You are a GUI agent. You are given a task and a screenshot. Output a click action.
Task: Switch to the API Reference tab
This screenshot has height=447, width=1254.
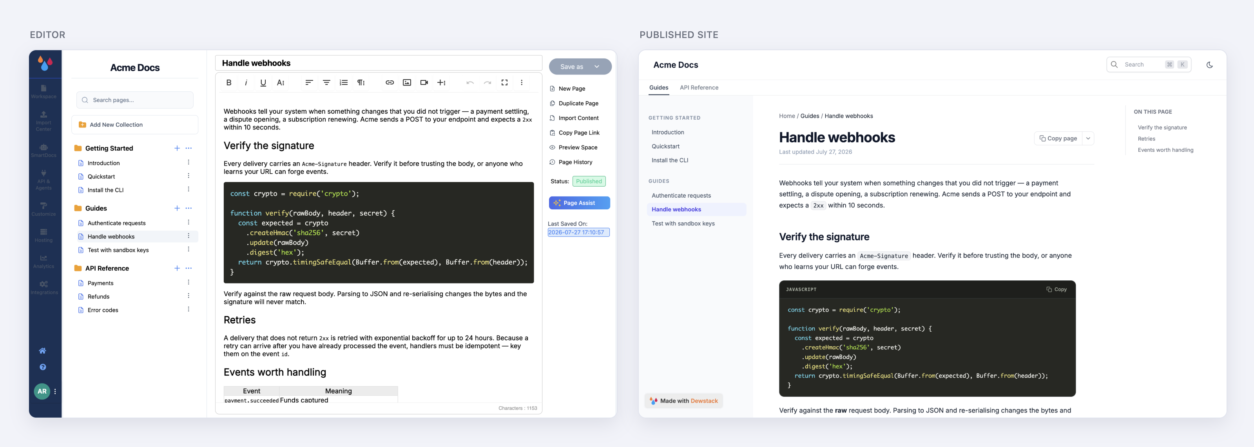(699, 88)
